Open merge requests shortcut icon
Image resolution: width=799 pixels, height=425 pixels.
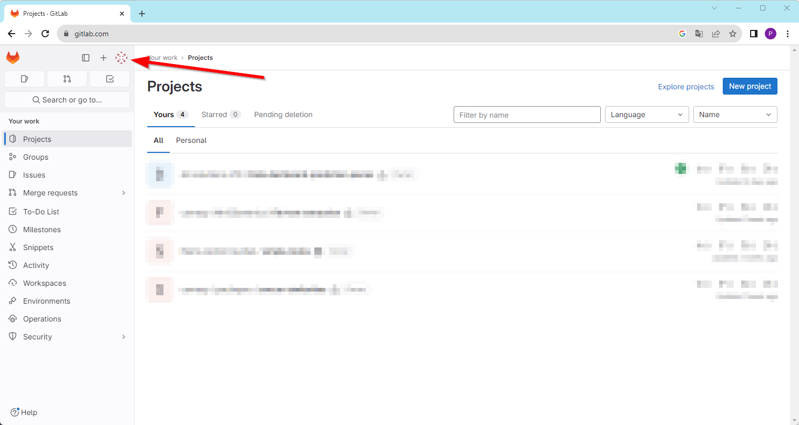tap(67, 79)
